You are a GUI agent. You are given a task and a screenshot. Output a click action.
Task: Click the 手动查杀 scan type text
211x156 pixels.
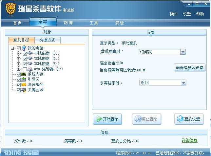(129, 43)
